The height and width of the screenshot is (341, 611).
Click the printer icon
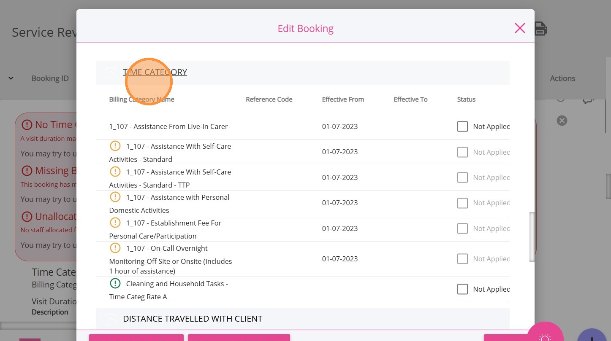(x=541, y=29)
